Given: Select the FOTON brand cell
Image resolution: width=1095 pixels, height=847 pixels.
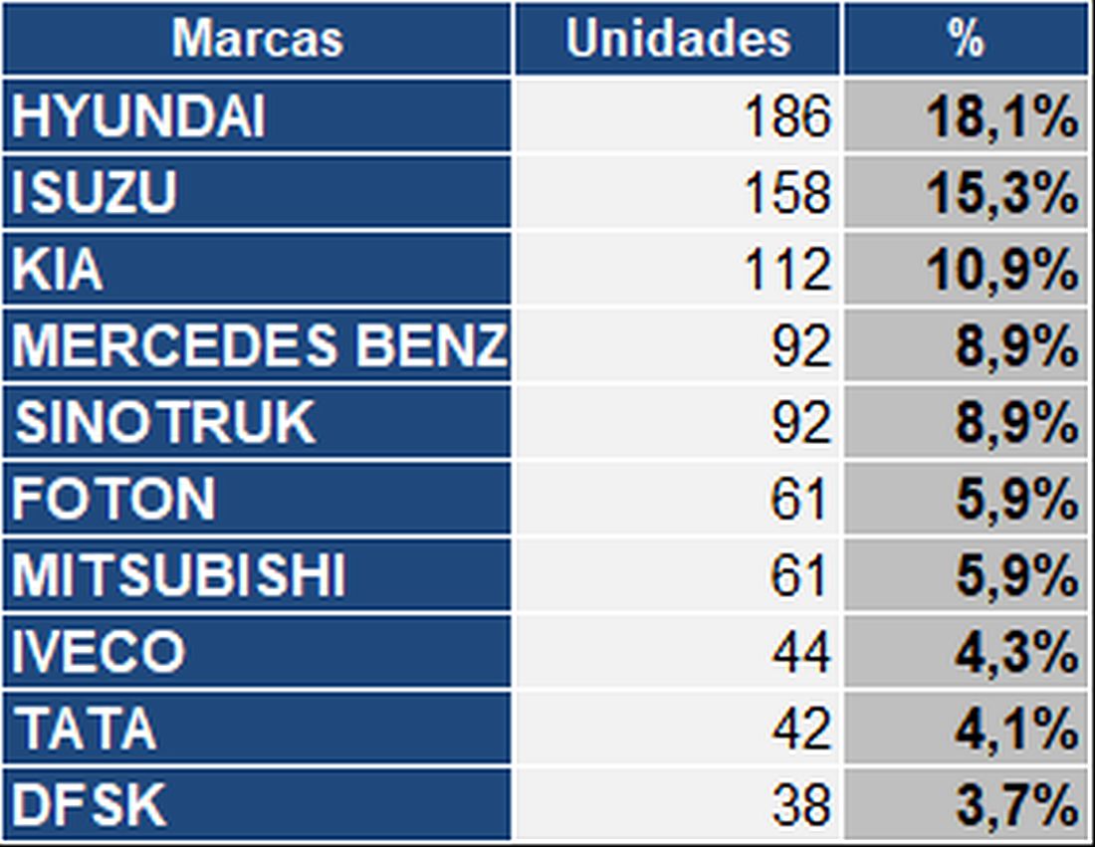Looking at the screenshot, I should tap(257, 499).
